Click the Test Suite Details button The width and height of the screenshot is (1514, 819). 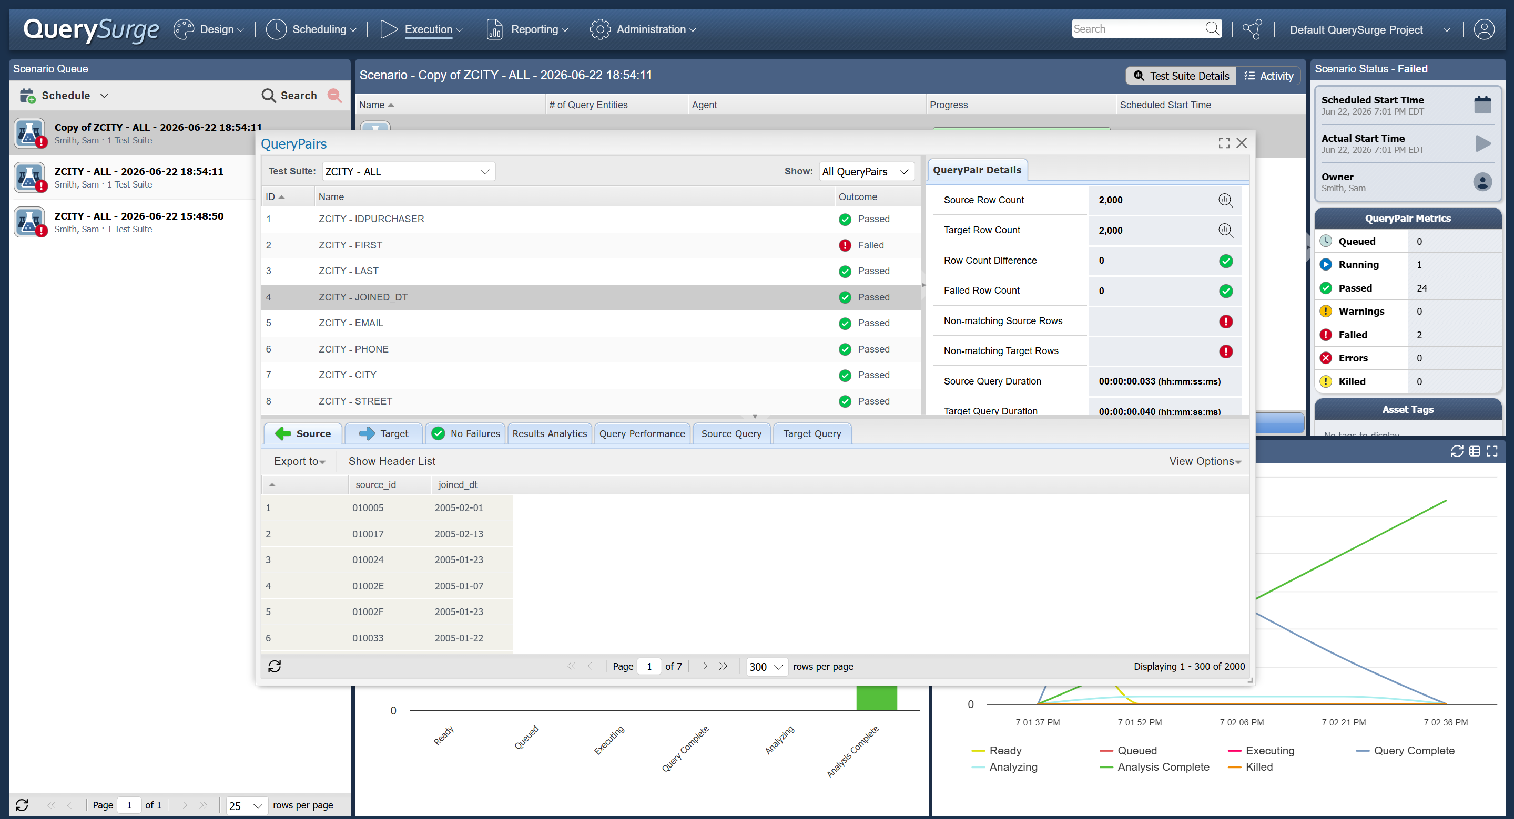(x=1181, y=76)
